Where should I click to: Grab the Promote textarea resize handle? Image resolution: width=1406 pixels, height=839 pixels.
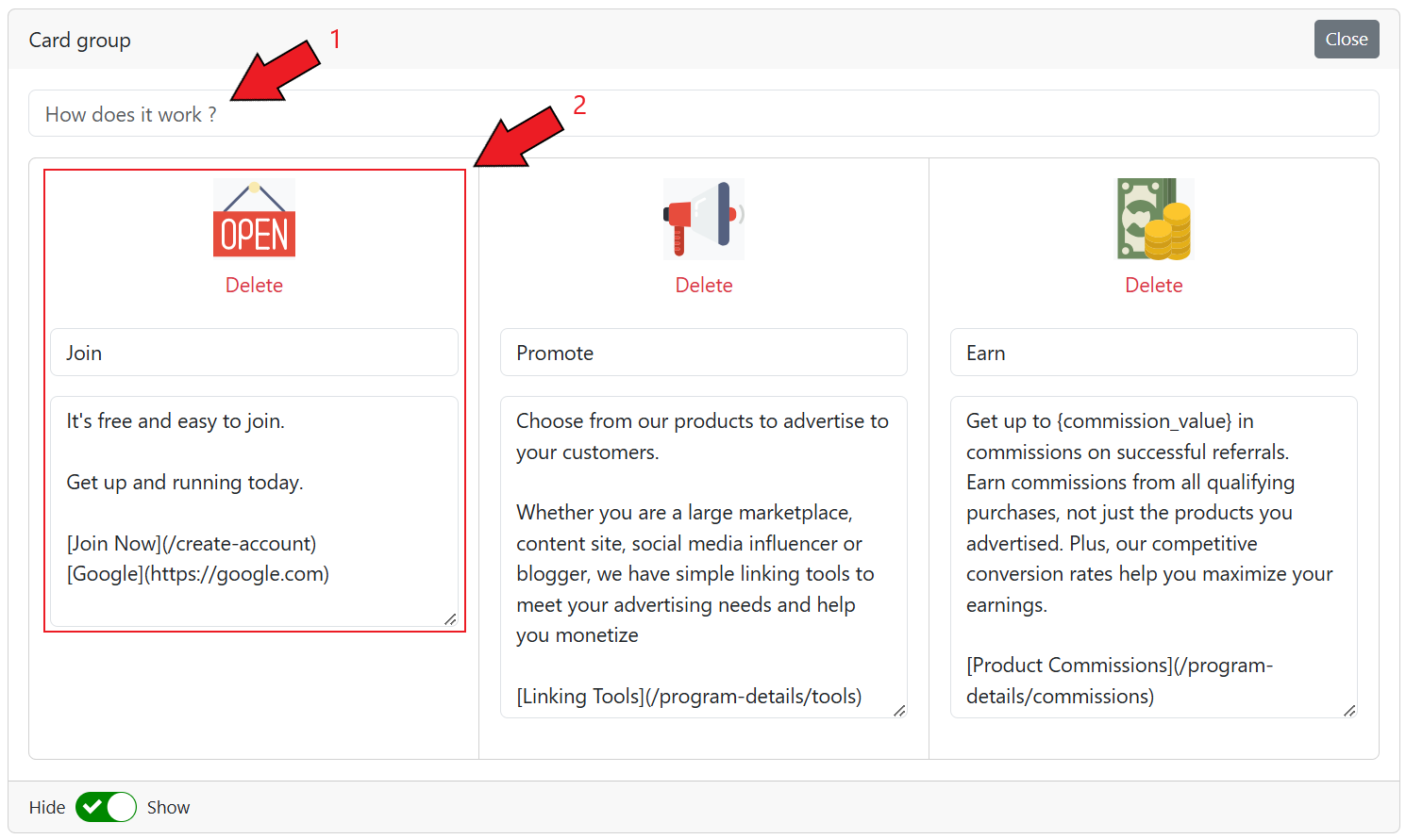(x=900, y=711)
